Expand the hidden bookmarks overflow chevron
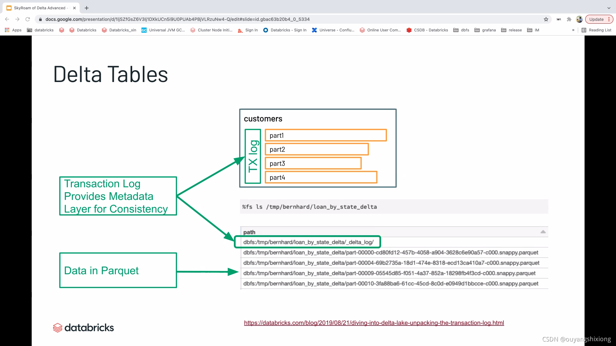Image resolution: width=616 pixels, height=346 pixels. pos(573,30)
